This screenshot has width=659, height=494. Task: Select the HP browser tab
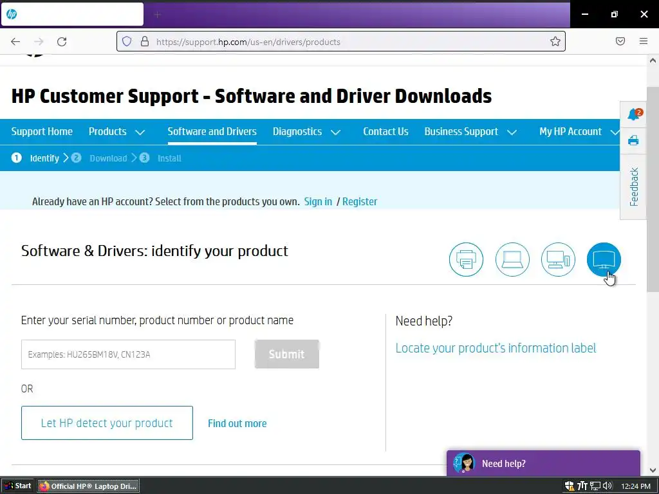(72, 14)
